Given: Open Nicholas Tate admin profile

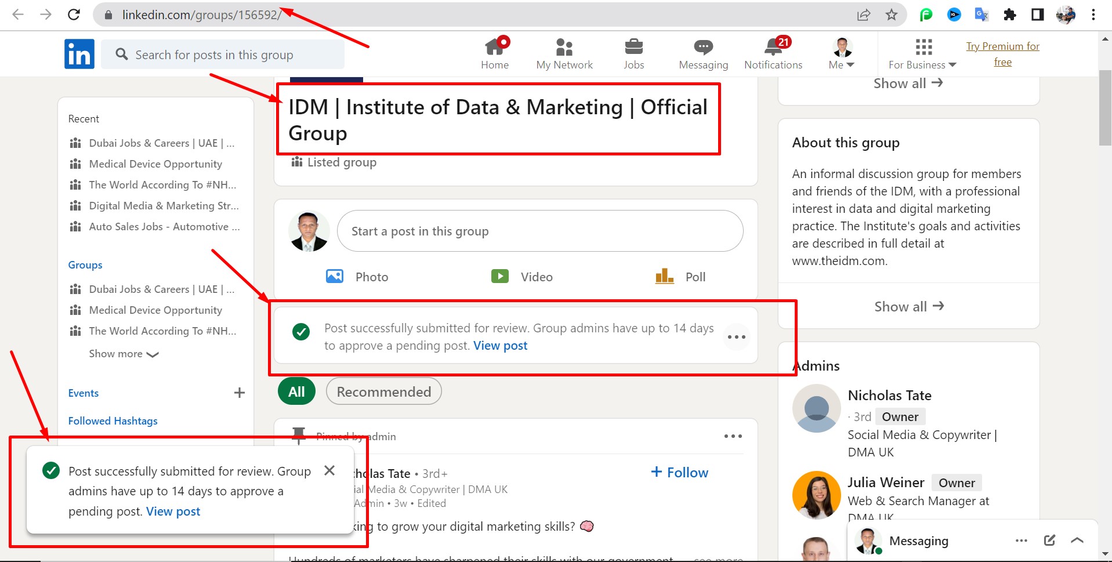Looking at the screenshot, I should pyautogui.click(x=889, y=396).
